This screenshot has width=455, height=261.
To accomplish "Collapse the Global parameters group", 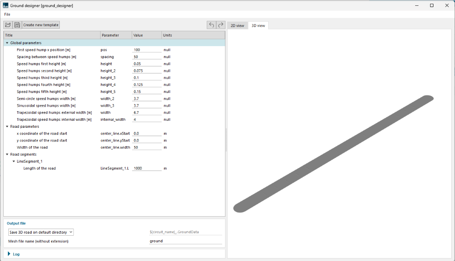I will point(7,43).
